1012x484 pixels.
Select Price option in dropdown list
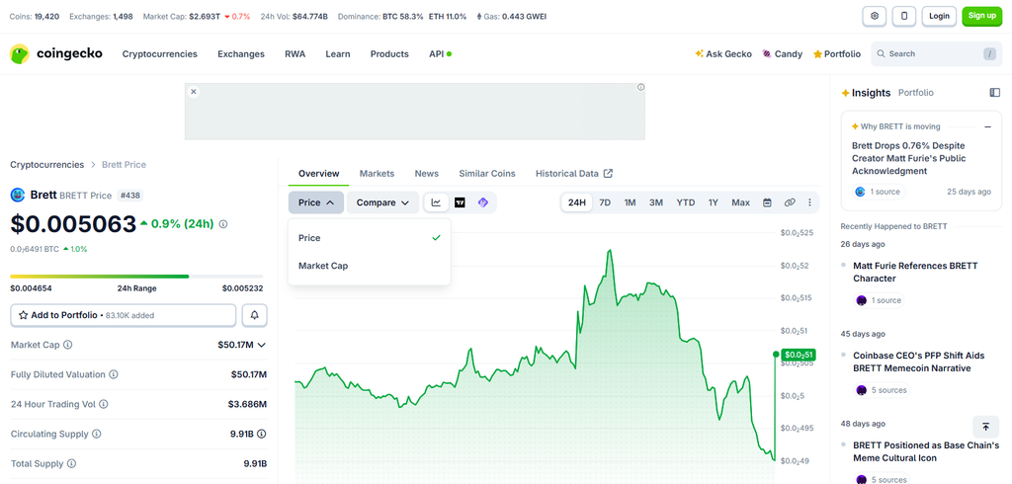click(370, 237)
